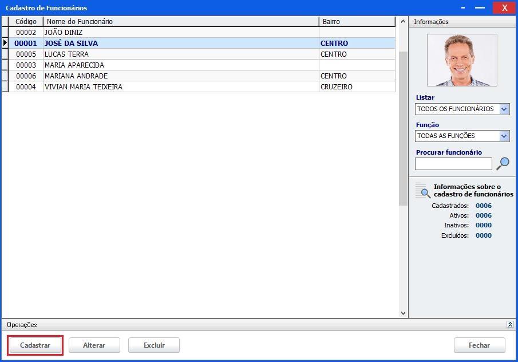Sort by the Bairro column header
Viewport: 518px width, 362px height.
357,22
